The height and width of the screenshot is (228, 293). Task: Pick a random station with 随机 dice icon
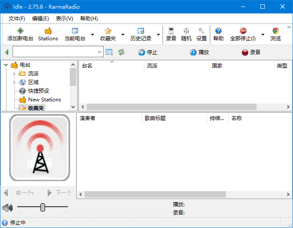click(x=186, y=31)
